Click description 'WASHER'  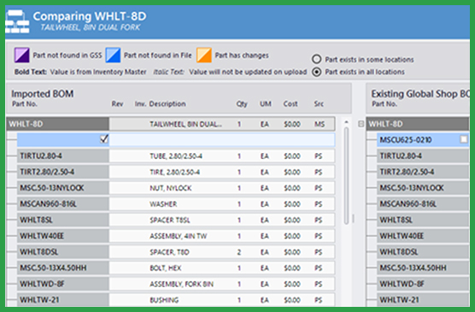pos(163,204)
